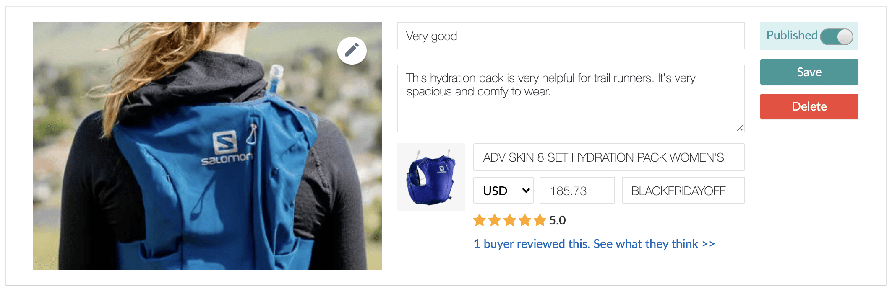Click the 185.73 price field
The width and height of the screenshot is (892, 289).
click(577, 191)
